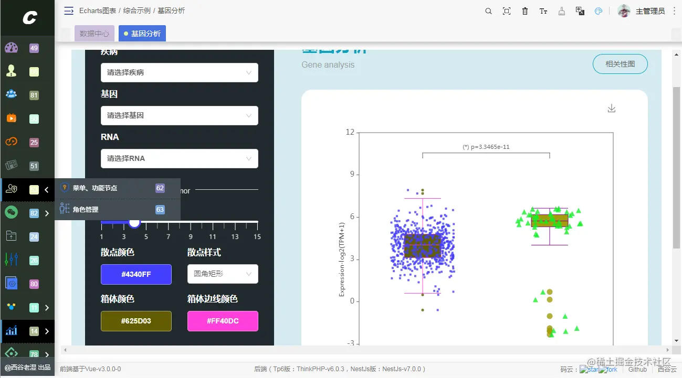
Task: Open the theme palette icon
Action: click(599, 11)
